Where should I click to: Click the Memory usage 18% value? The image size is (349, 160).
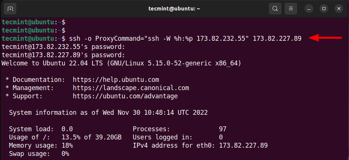point(67,145)
